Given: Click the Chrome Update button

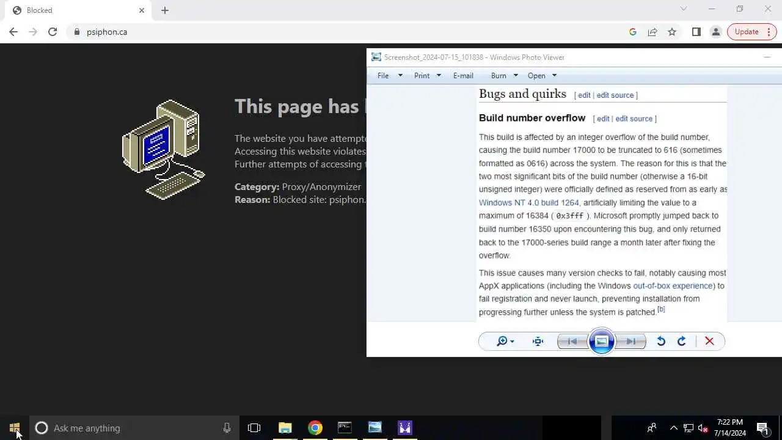Looking at the screenshot, I should [x=747, y=32].
